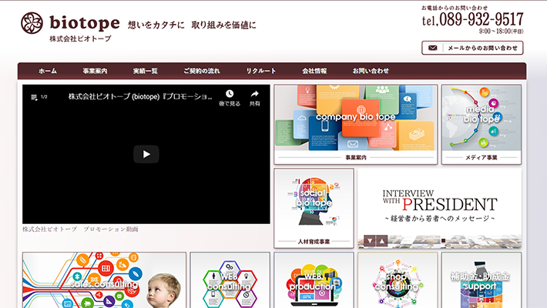Click the biotope wordmark text

point(85,22)
